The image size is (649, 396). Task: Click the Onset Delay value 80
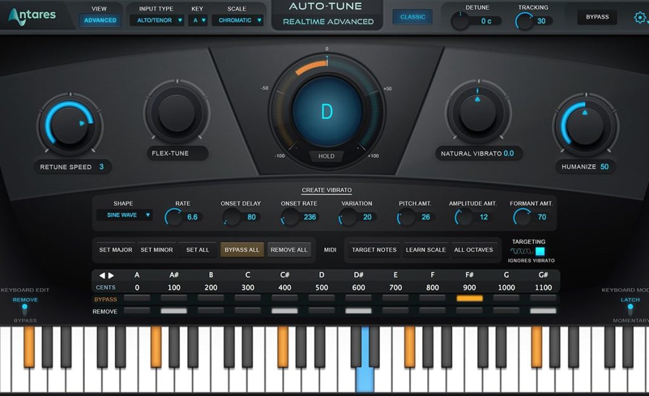(251, 217)
